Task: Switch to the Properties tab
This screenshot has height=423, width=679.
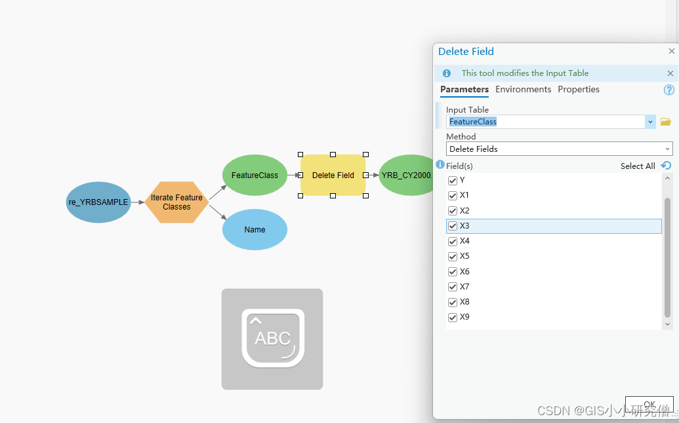Action: pyautogui.click(x=579, y=90)
